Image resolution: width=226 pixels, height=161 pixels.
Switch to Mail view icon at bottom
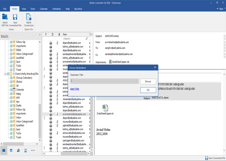4,151
